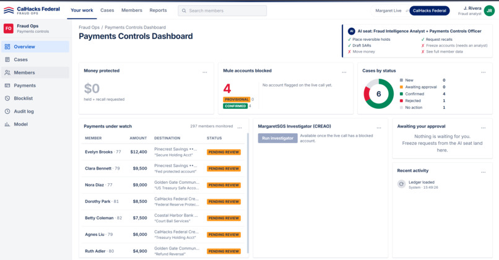Click the $7,500 amount cell
The image size is (499, 260).
[140, 219]
